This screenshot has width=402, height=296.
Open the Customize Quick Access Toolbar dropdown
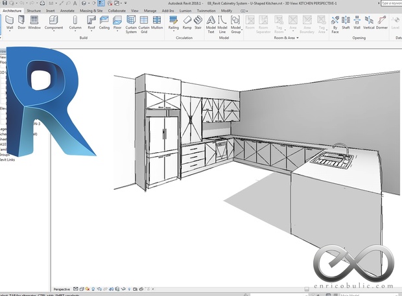[125, 3]
